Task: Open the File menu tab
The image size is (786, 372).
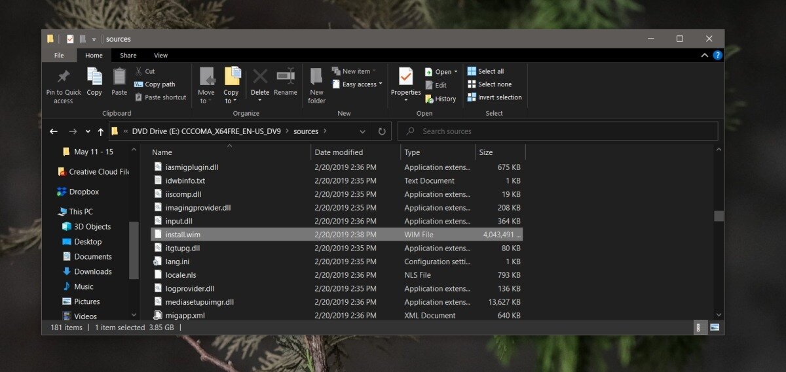Action: coord(59,56)
